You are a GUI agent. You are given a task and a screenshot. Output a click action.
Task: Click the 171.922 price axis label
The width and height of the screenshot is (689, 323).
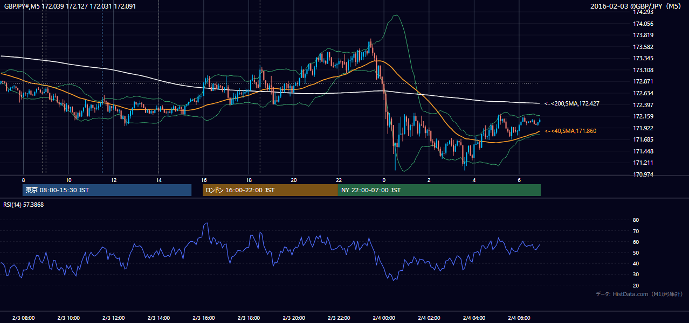(x=644, y=128)
